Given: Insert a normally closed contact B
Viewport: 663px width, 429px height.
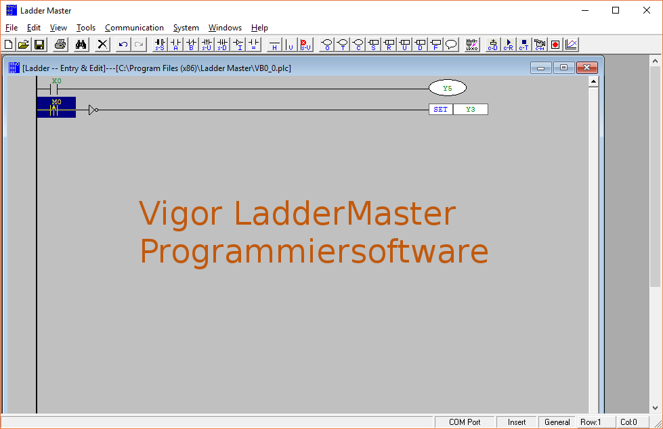Looking at the screenshot, I should click(191, 45).
